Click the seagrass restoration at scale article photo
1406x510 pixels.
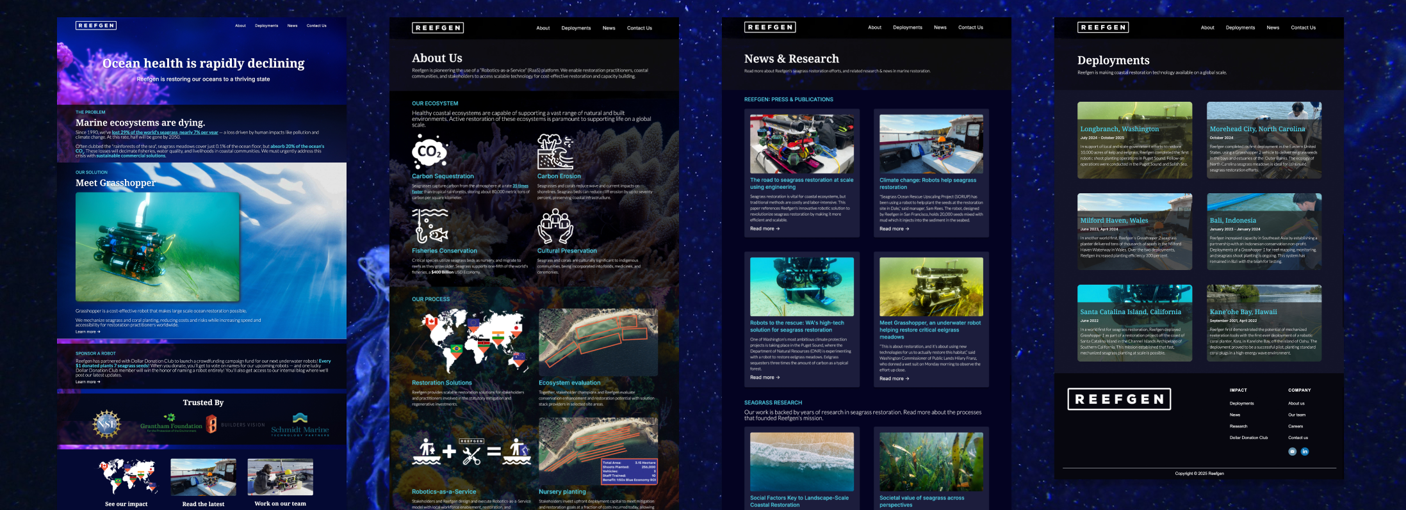(802, 144)
